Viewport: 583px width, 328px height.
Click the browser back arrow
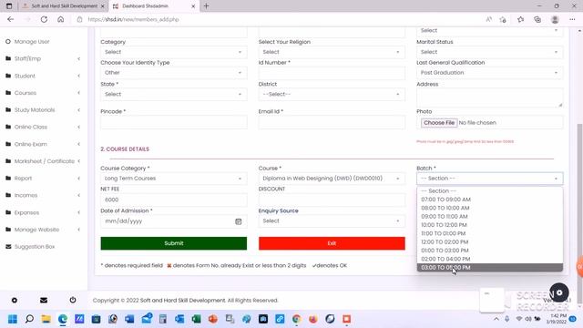(x=10, y=19)
